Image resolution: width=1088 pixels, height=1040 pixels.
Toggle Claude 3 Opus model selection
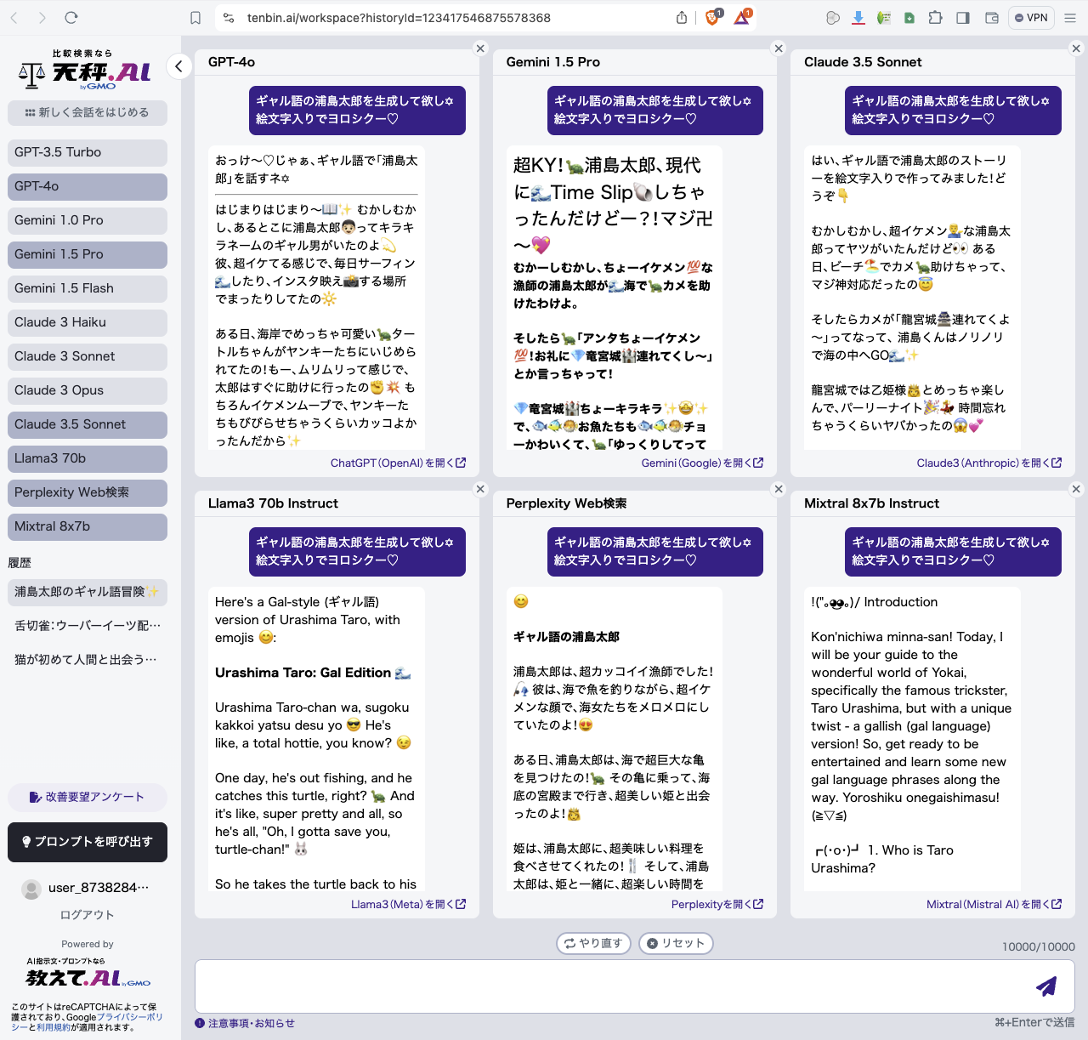point(87,390)
